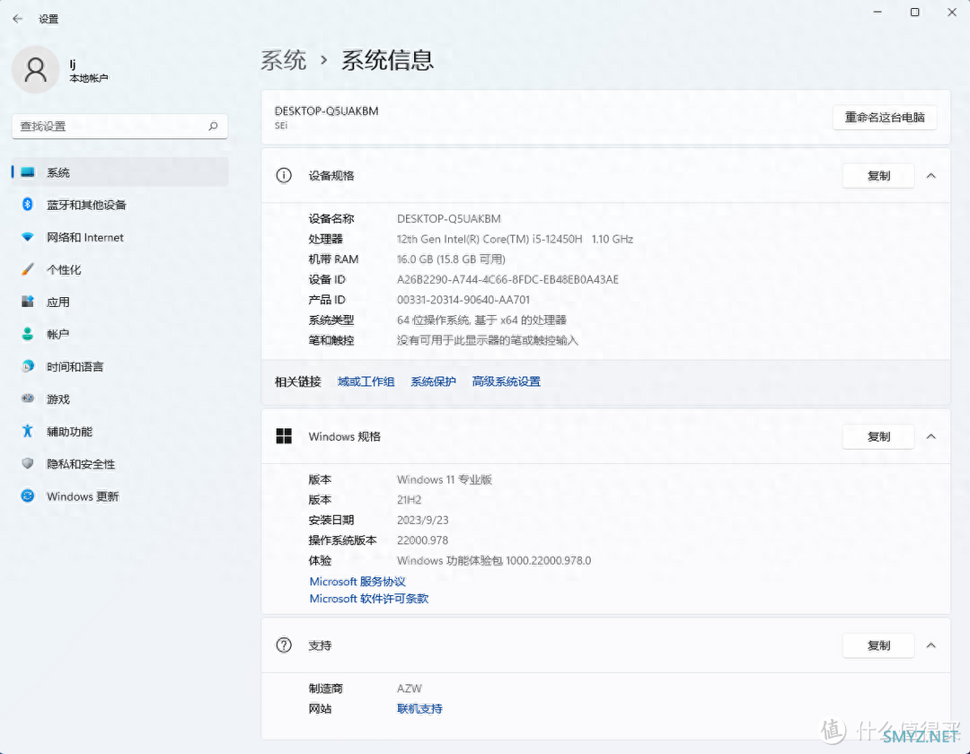970x754 pixels.
Task: Open Microsoft 软件许可条款 link
Action: pyautogui.click(x=369, y=598)
